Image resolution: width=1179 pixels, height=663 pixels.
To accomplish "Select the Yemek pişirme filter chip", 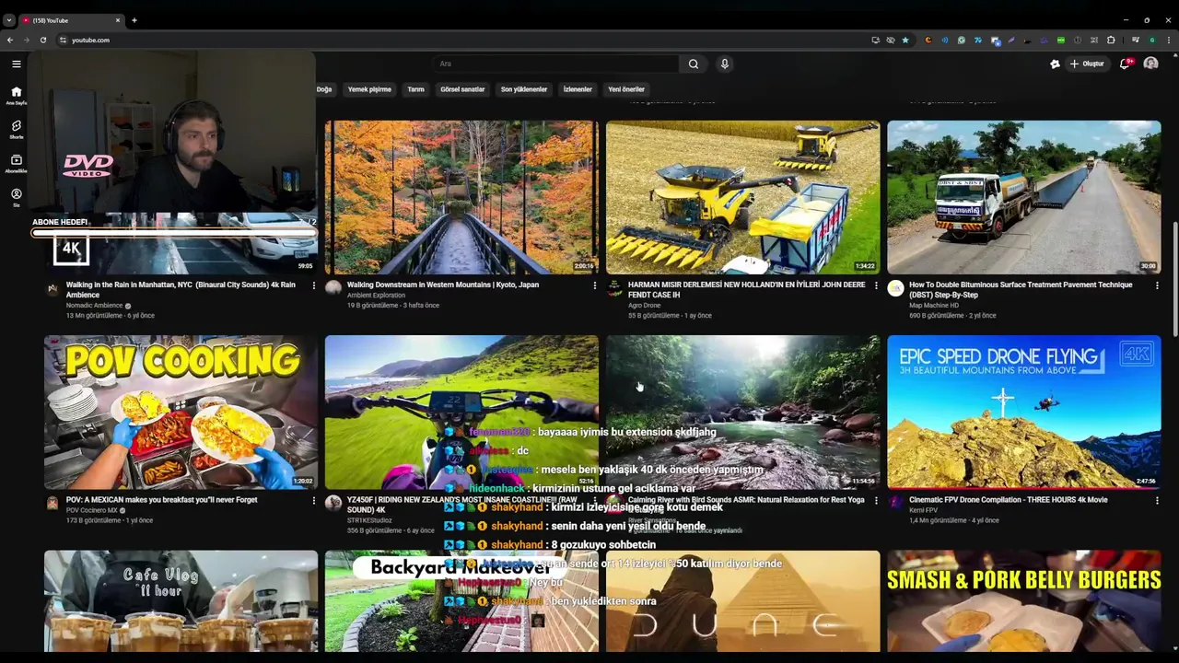I will coord(369,89).
